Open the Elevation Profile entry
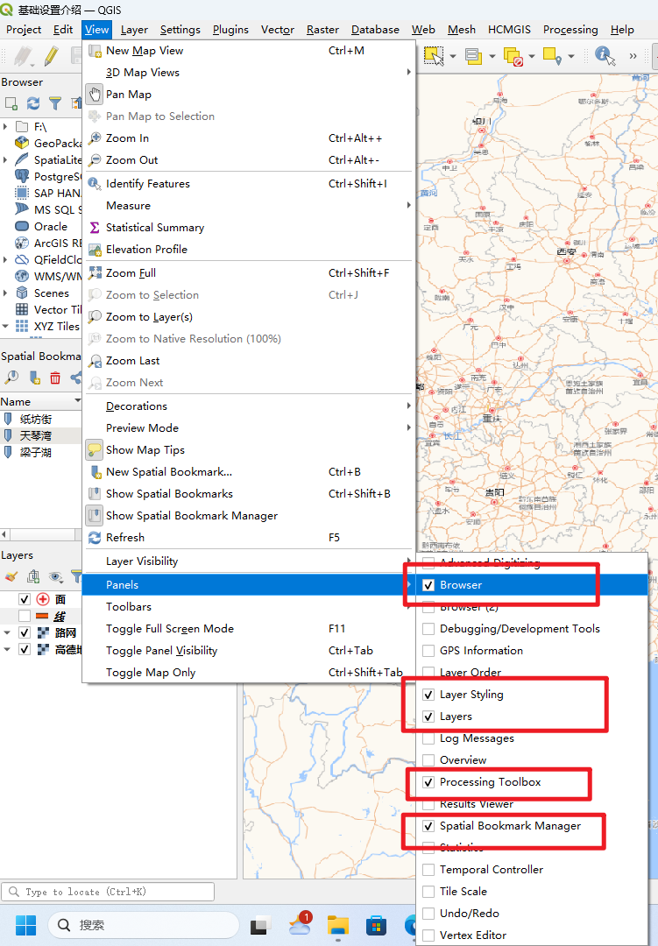658x946 pixels. click(x=249, y=249)
